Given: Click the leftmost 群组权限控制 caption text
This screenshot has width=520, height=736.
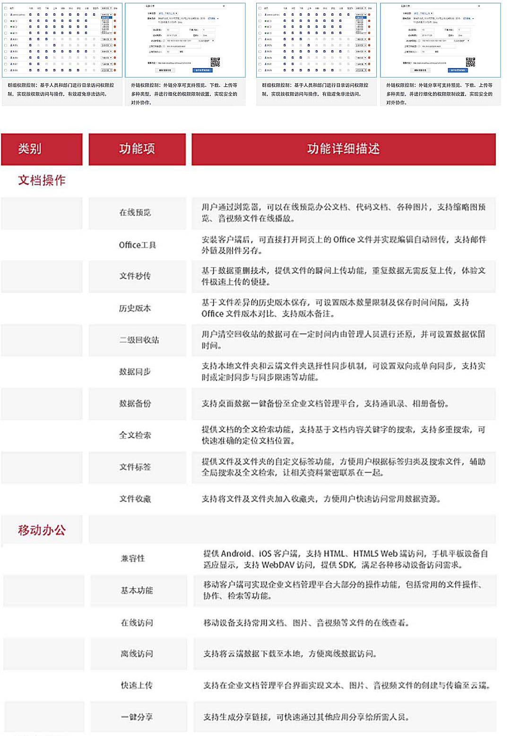Looking at the screenshot, I should coord(61,90).
